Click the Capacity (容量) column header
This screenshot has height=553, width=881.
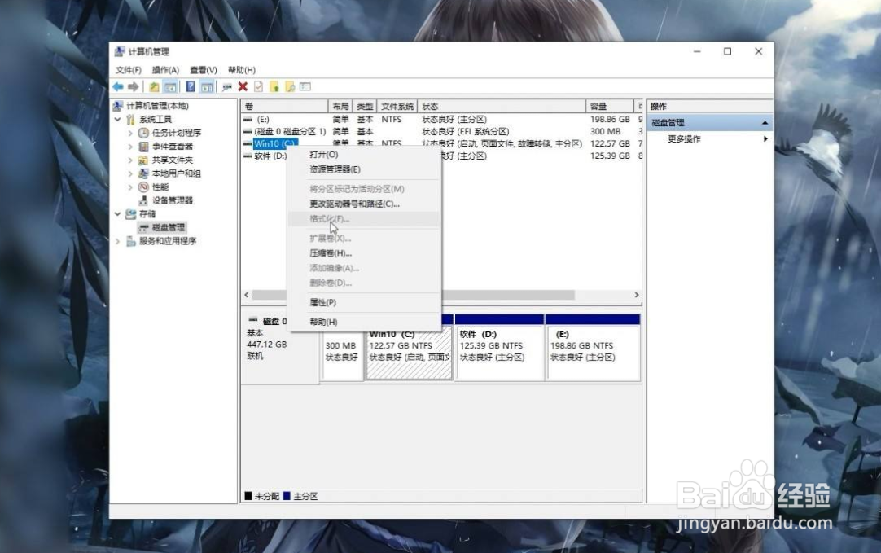tap(610, 106)
